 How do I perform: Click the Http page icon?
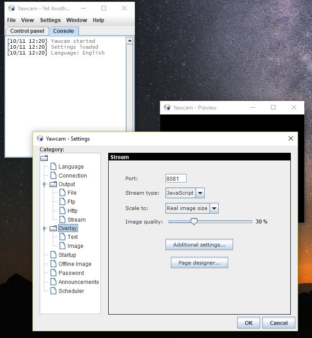point(62,210)
